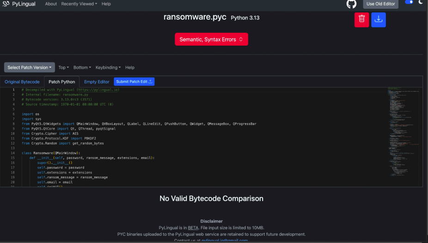Viewport: 428px width, 243px height.
Task: Click the 'def __init__' line
Action: (x=92, y=158)
